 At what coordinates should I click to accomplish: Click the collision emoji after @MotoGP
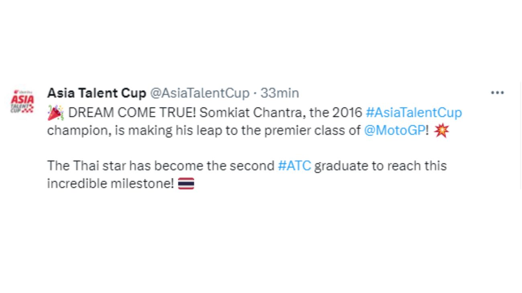442,130
